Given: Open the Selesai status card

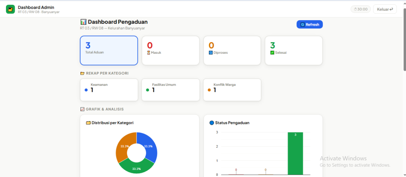Looking at the screenshot, I should click(x=293, y=50).
